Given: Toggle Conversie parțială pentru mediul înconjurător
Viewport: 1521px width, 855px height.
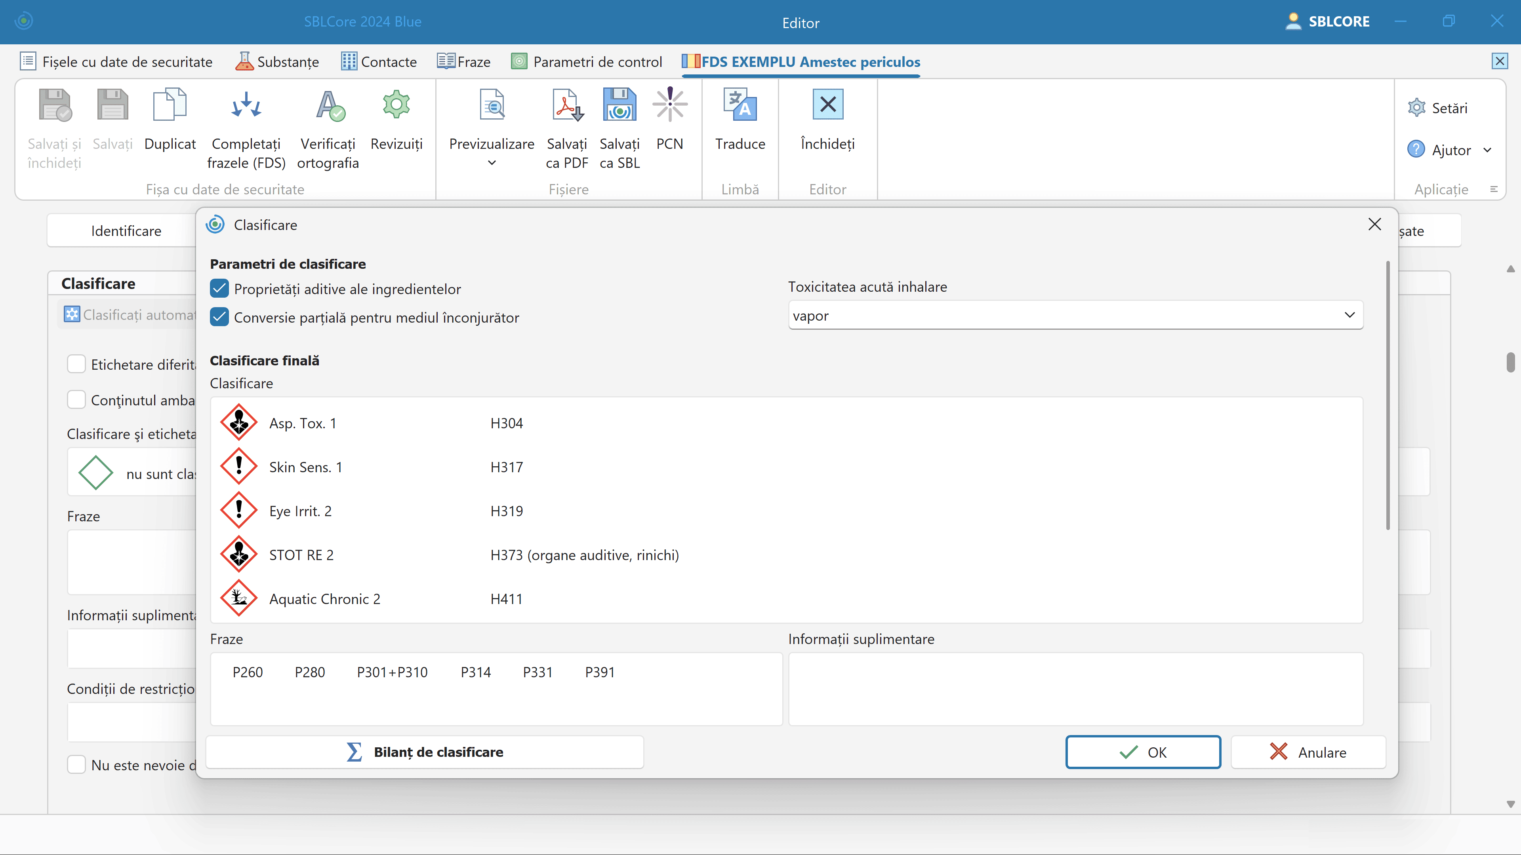Looking at the screenshot, I should tap(220, 317).
